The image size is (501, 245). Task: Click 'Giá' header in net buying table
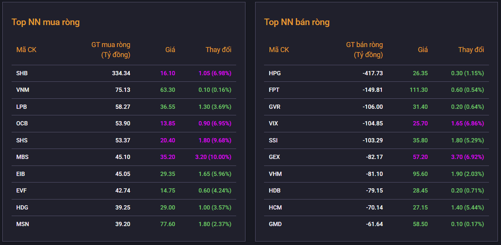click(170, 50)
